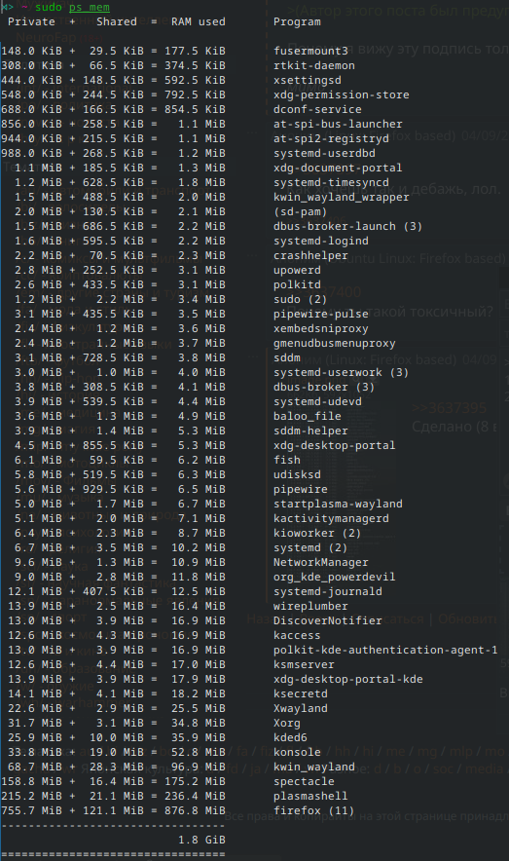Click the kwin_wayland program name

coord(314,767)
